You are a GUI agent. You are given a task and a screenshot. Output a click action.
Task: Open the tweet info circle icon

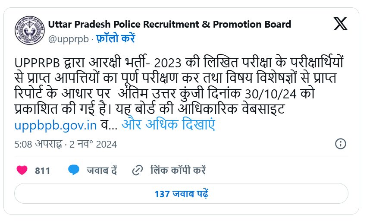tap(341, 143)
